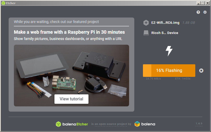The image size is (211, 132).
Task: Minimize the Etcher window
Action: pyautogui.click(x=198, y=3)
